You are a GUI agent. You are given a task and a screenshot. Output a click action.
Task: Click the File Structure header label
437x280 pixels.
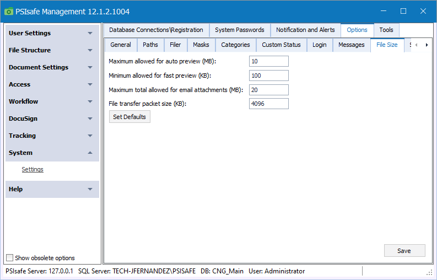click(30, 51)
